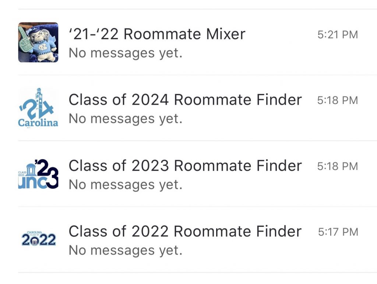Select 'No messages yet.' under Class of 2024

(x=126, y=119)
